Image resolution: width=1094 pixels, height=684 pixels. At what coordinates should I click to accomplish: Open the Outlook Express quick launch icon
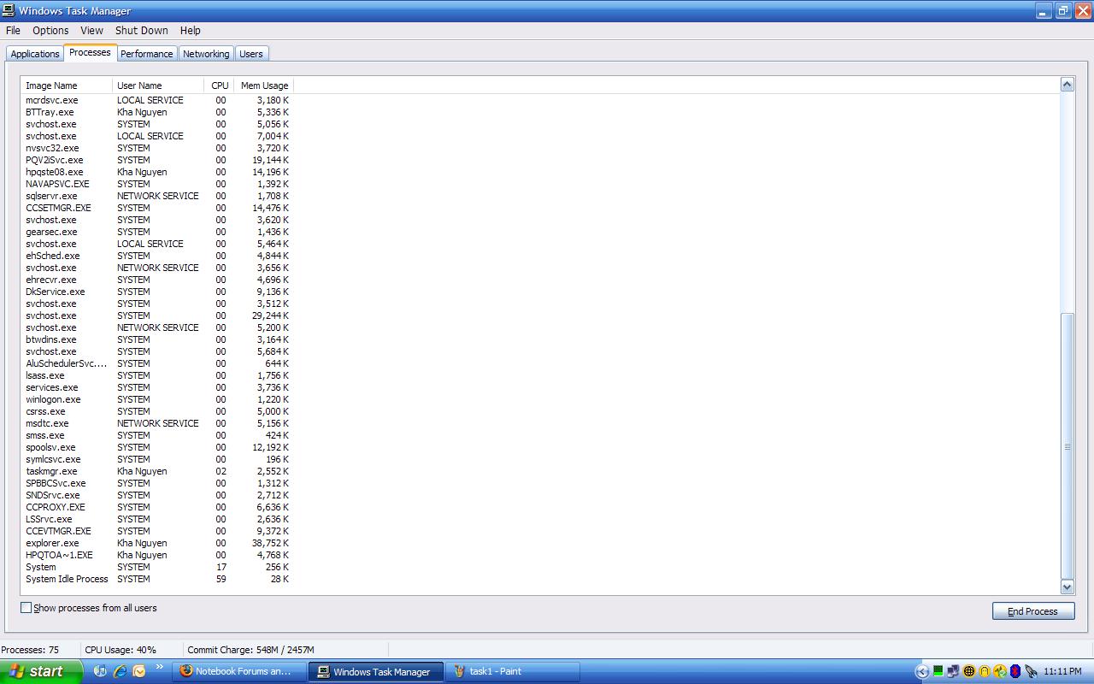click(x=139, y=671)
